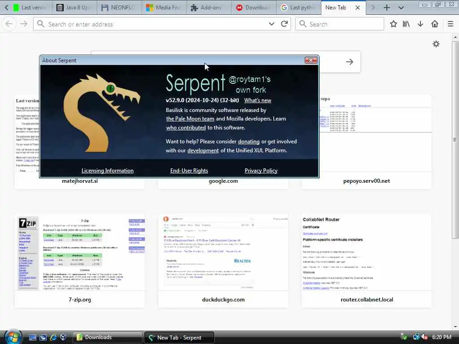Click the volume muted tray icon

tap(424, 337)
